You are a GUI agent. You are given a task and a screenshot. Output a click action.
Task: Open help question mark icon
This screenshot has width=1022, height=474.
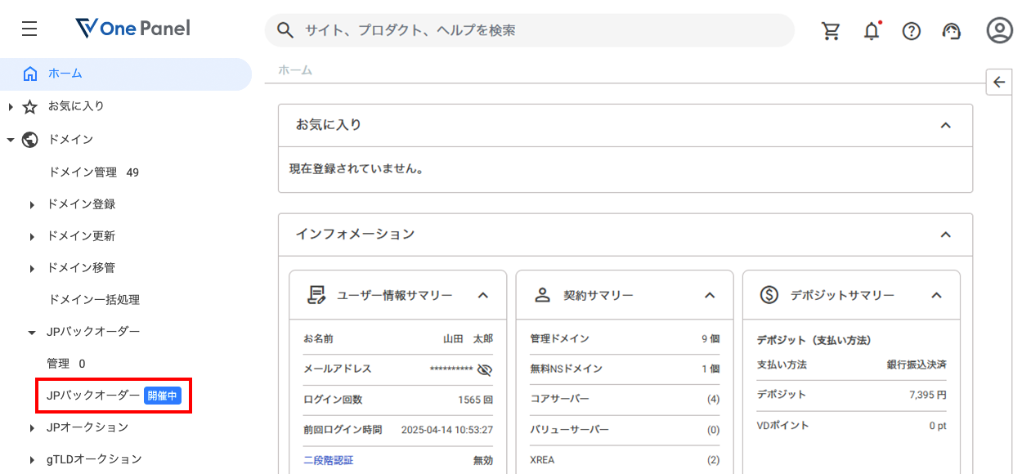911,31
